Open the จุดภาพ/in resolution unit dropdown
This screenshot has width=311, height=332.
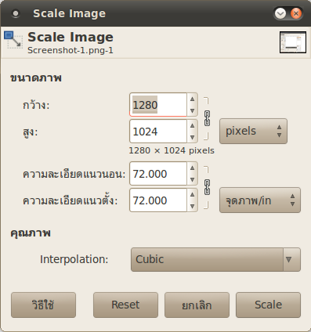click(260, 200)
